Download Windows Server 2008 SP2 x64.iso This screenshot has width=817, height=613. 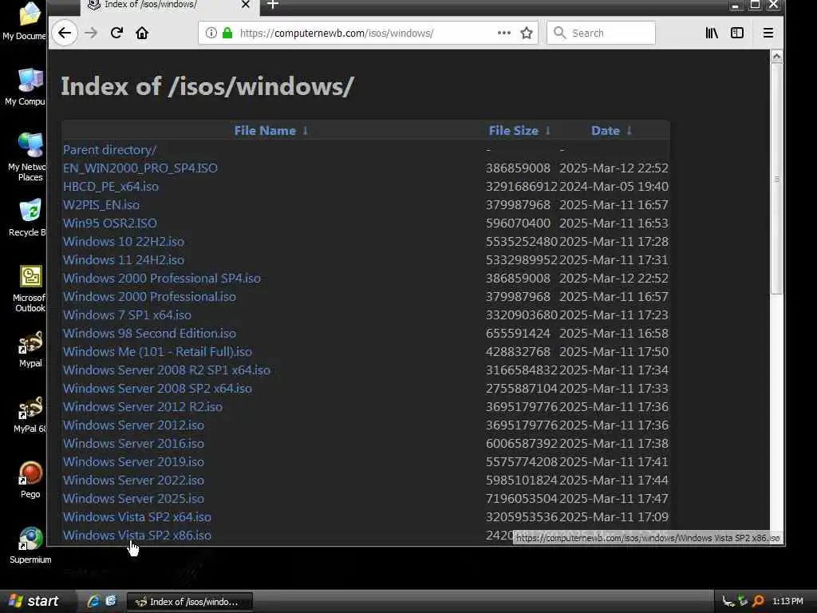(157, 389)
